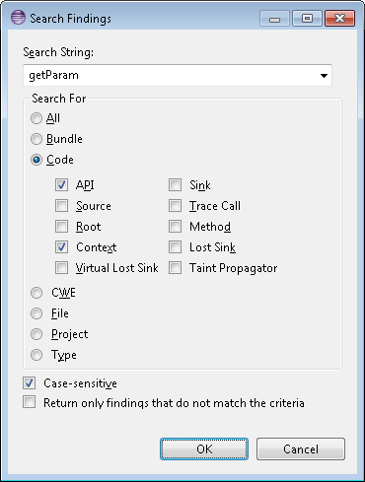Viewport: 365px width, 482px height.
Task: Choose the File radio button
Action: coord(36,313)
